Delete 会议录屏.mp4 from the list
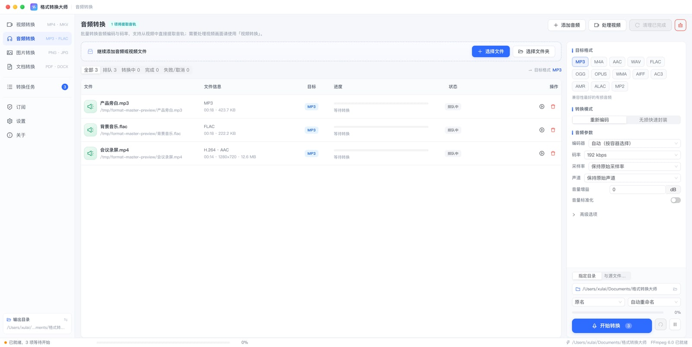Viewport: 692px width, 347px height. [x=553, y=153]
